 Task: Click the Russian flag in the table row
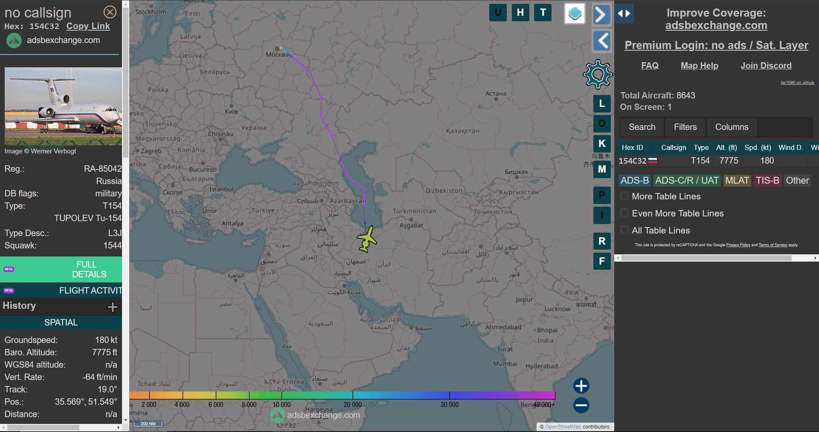tap(653, 161)
